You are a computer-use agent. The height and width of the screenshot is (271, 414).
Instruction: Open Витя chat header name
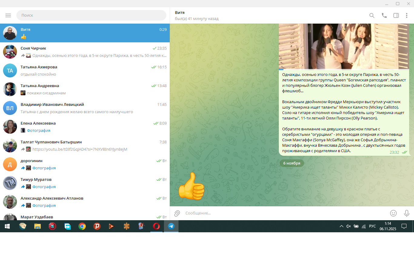[x=180, y=13]
